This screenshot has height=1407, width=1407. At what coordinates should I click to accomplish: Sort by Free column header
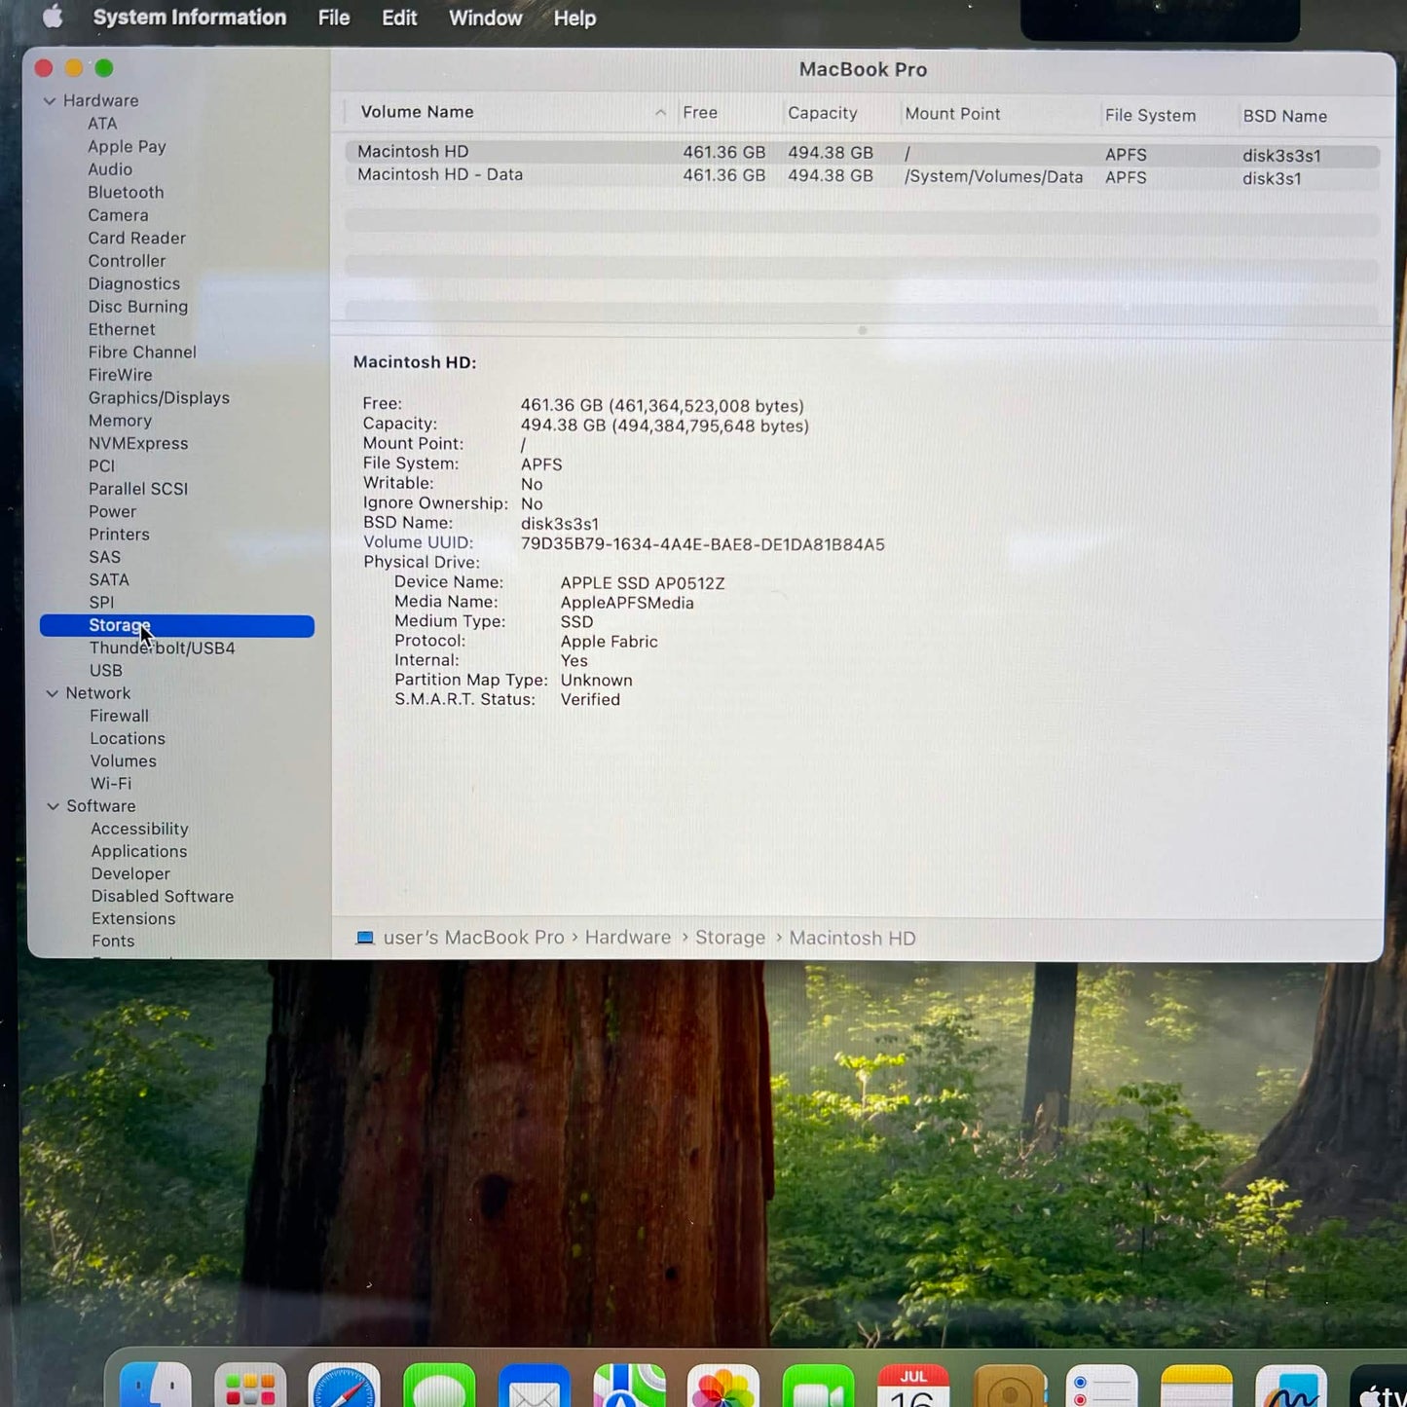coord(700,113)
